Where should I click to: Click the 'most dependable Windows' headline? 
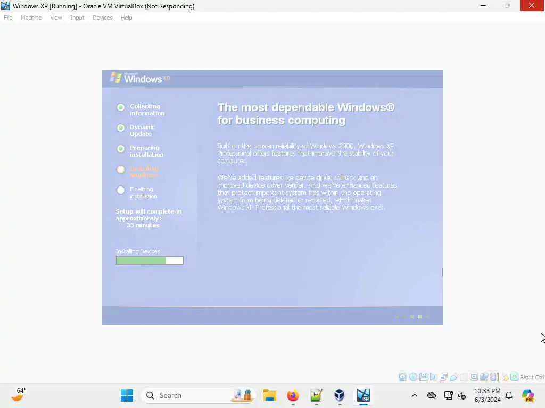click(x=306, y=114)
